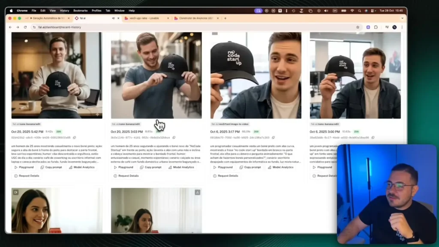Screen dimensions: 439x247
Task: Switch to veo3-ugc-labs Lovable tab
Action: (144, 18)
